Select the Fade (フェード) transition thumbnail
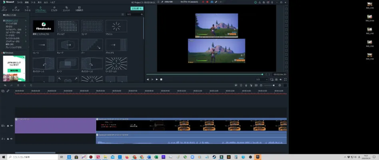Image resolution: width=379 pixels, height=160 pixels. (x=92, y=26)
